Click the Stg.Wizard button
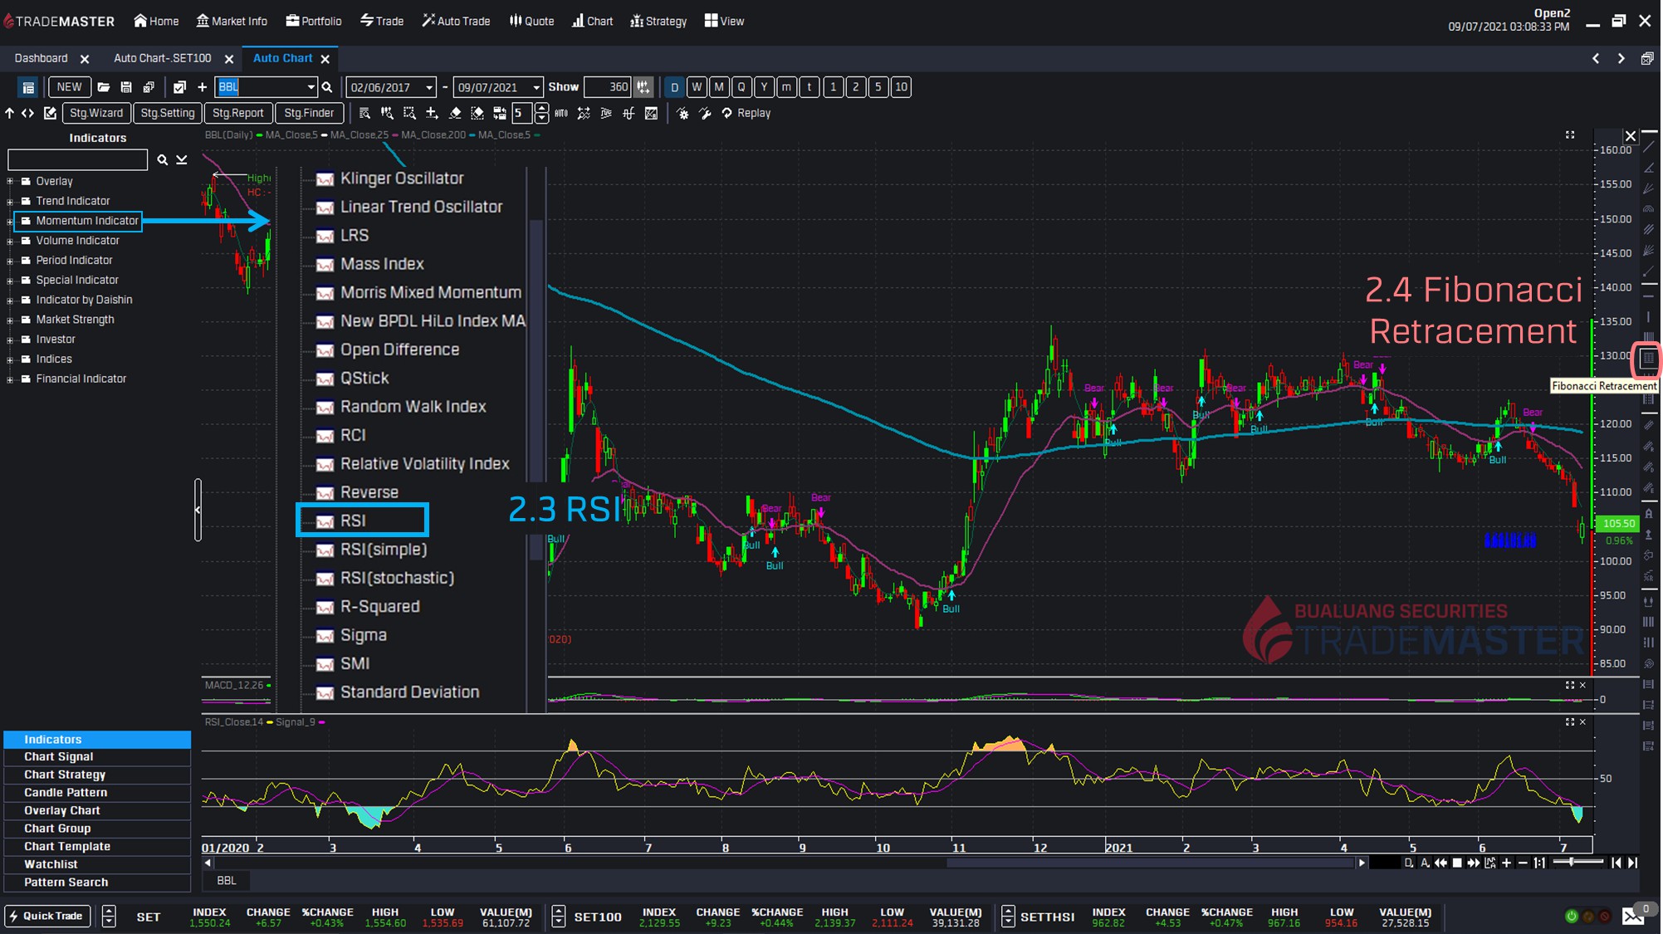The width and height of the screenshot is (1663, 934). coord(96,113)
